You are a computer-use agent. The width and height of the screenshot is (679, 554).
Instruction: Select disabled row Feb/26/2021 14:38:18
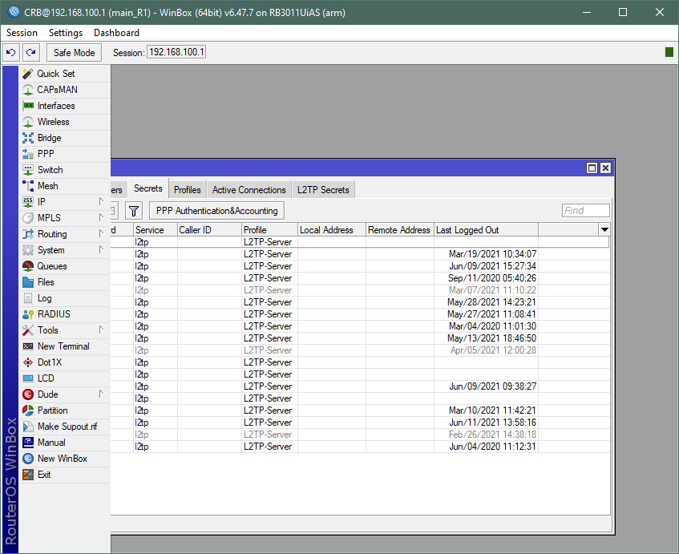(x=360, y=435)
